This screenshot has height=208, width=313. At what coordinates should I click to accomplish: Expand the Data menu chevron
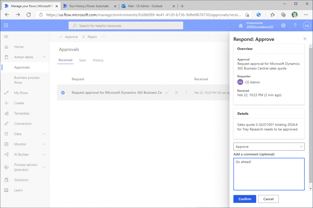(x=44, y=134)
